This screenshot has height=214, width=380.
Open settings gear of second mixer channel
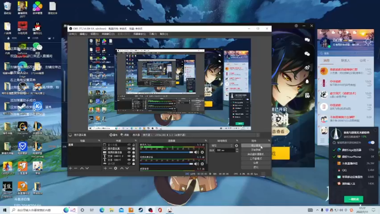(x=202, y=164)
